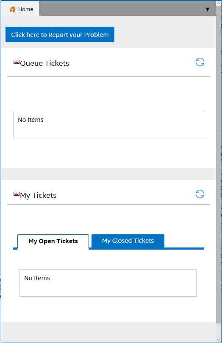Click the scrollbar down arrow
The image size is (222, 343).
219,340
